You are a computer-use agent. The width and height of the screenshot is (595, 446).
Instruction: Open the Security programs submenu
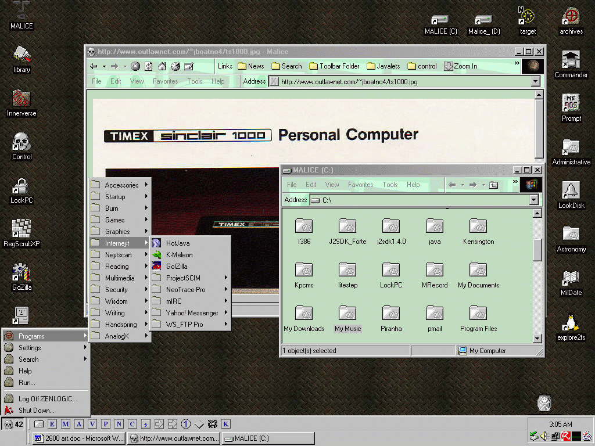click(x=120, y=290)
